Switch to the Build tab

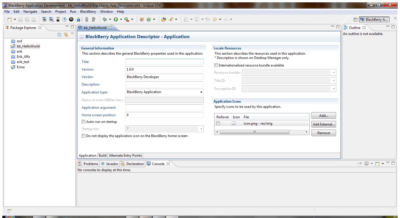pyautogui.click(x=102, y=156)
